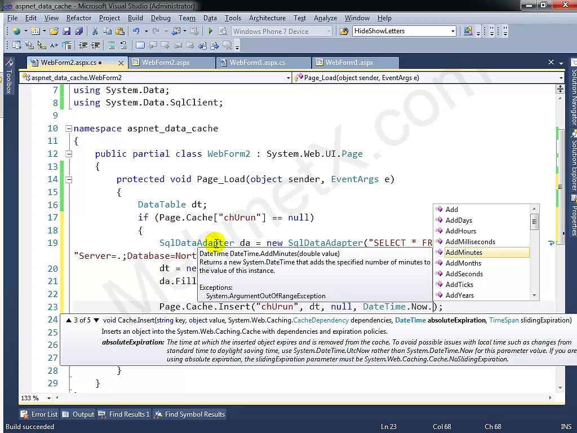Collapse the Page_Load method outline

point(68,180)
